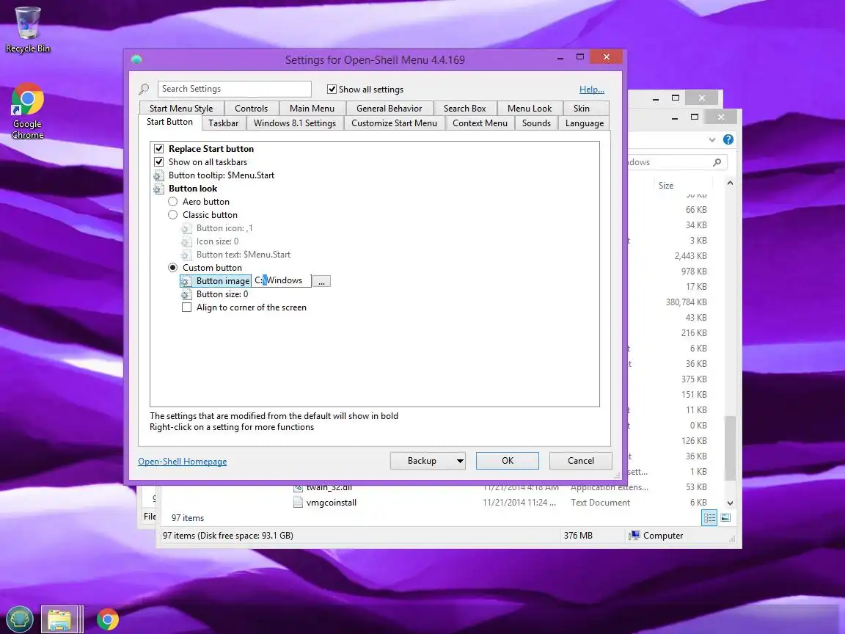Open the Google Chrome desktop shortcut
This screenshot has height=634, width=845.
pyautogui.click(x=27, y=111)
